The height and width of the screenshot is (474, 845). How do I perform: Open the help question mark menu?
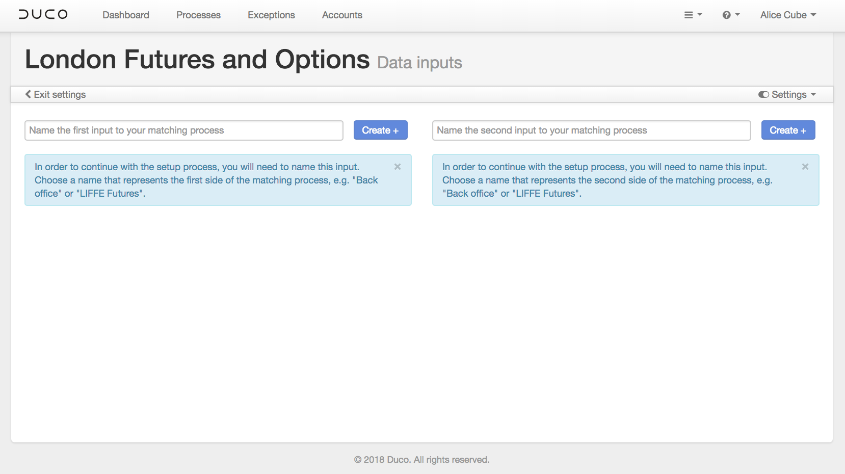click(727, 15)
